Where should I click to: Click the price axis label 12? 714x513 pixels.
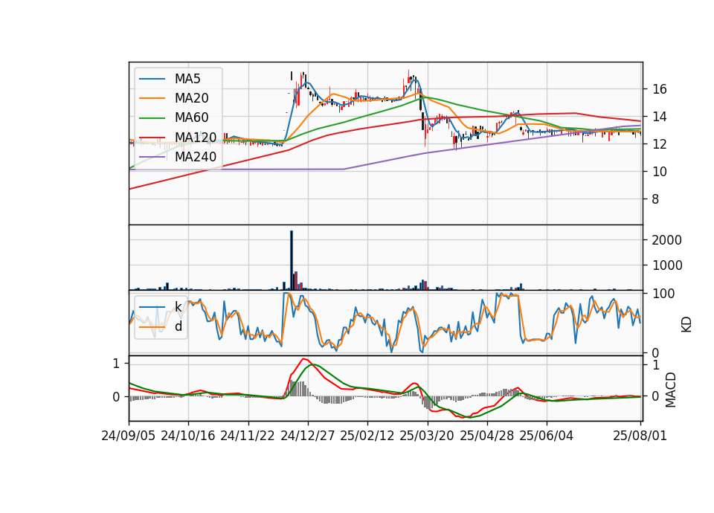(x=660, y=144)
